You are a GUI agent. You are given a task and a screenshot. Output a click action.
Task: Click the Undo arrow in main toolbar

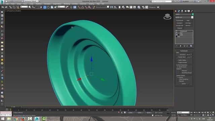[x=3, y=7]
